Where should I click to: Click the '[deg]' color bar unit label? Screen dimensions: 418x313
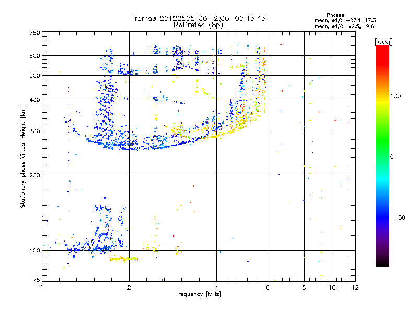[x=384, y=42]
